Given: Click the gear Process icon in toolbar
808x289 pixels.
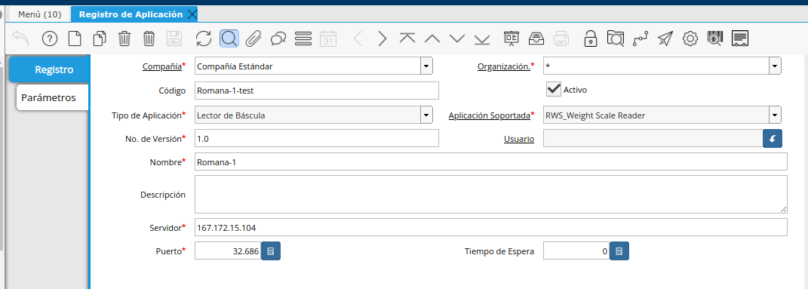Looking at the screenshot, I should pos(690,38).
